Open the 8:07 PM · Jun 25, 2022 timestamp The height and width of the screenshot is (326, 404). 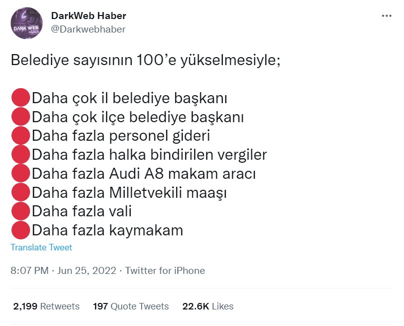coord(63,270)
